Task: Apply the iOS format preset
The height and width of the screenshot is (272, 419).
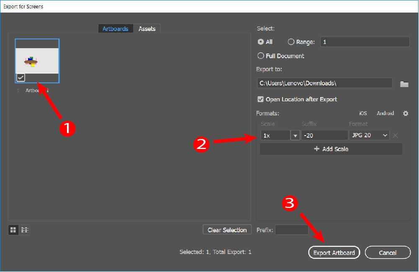Action: pos(363,113)
